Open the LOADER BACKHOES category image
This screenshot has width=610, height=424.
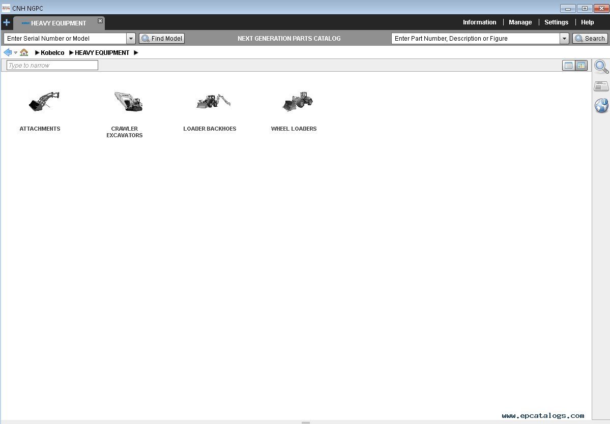coord(213,102)
